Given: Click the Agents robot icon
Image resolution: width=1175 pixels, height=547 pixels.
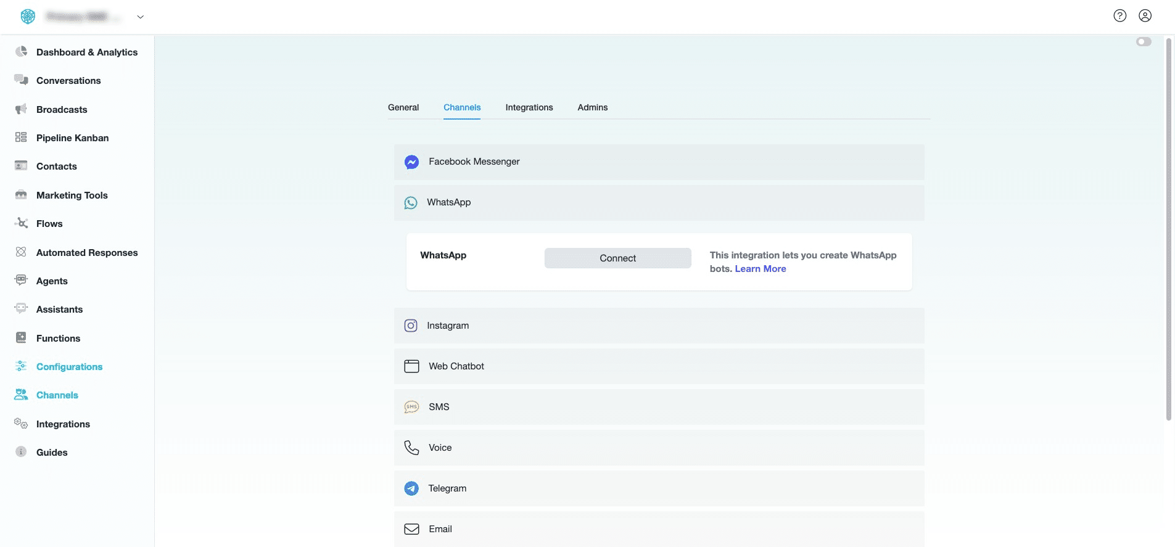Looking at the screenshot, I should pos(21,281).
